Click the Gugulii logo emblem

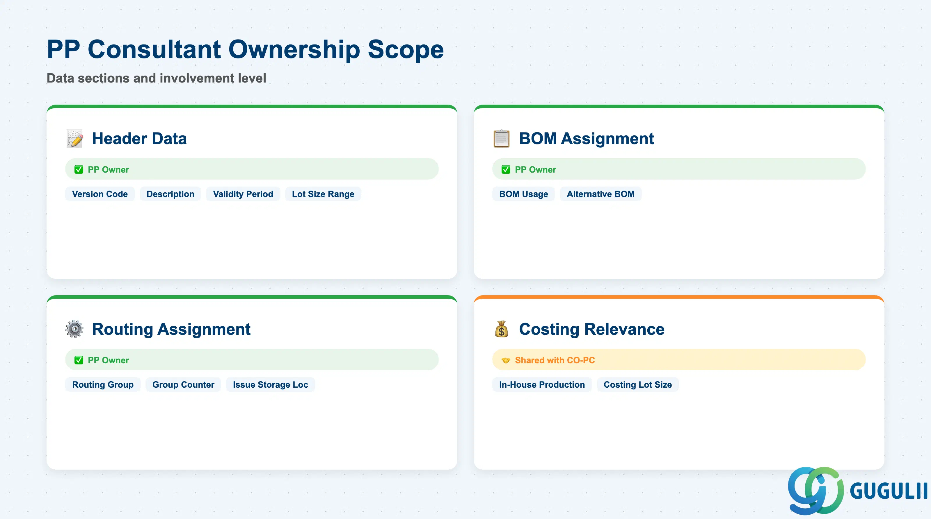(816, 491)
